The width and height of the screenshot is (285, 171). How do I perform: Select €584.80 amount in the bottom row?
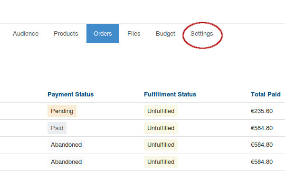point(262,161)
